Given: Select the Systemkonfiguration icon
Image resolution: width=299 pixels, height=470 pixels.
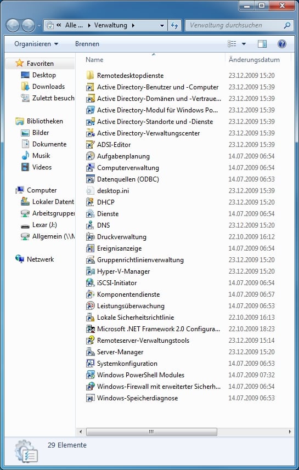Looking at the screenshot, I should 91,364.
